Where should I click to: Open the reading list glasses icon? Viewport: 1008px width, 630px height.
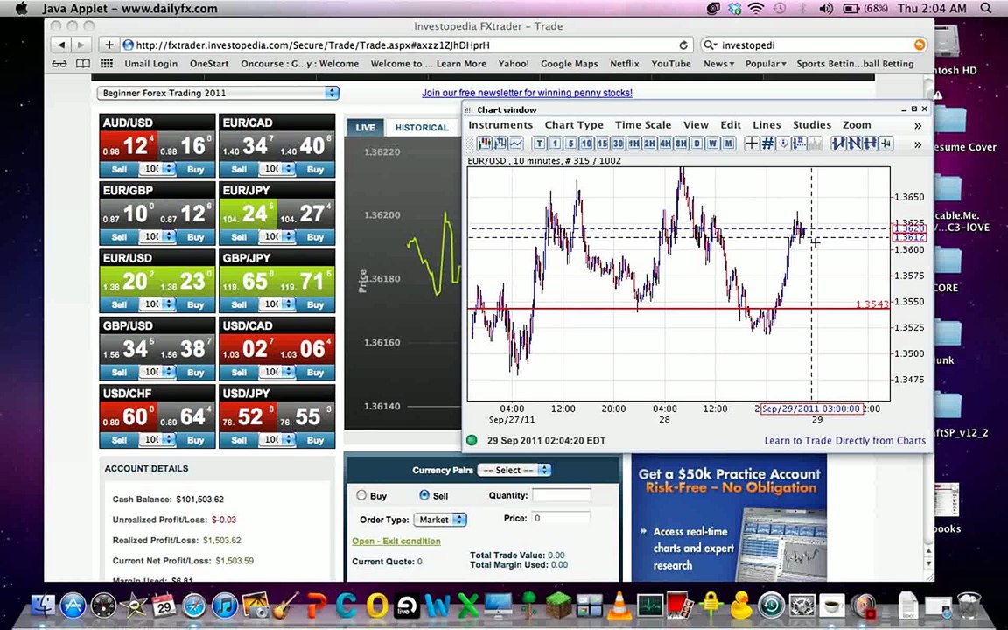pyautogui.click(x=59, y=64)
